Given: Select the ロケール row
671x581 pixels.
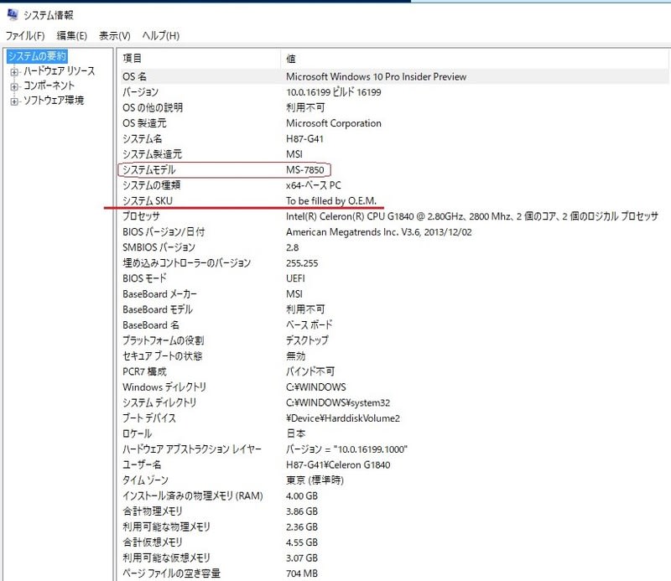Looking at the screenshot, I should point(394,433).
